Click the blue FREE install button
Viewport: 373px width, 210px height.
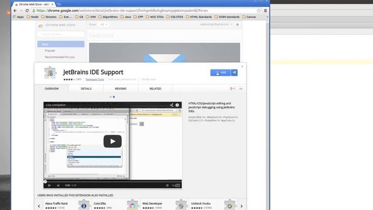pos(220,72)
